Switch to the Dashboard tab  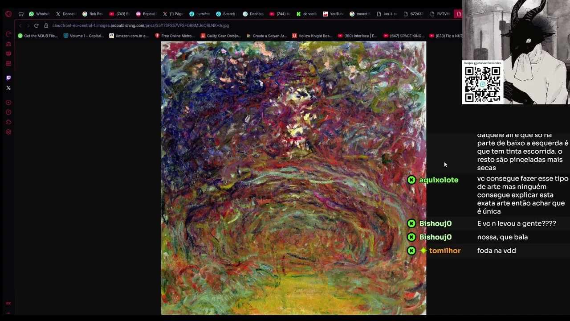pos(253,14)
